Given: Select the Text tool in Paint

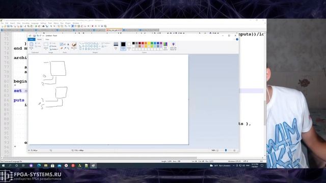Looking at the screenshot, I should (68, 44).
